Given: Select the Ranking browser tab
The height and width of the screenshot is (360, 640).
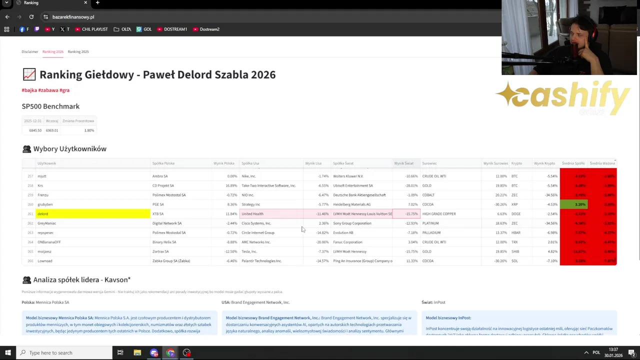Looking at the screenshot, I should coord(51,3).
